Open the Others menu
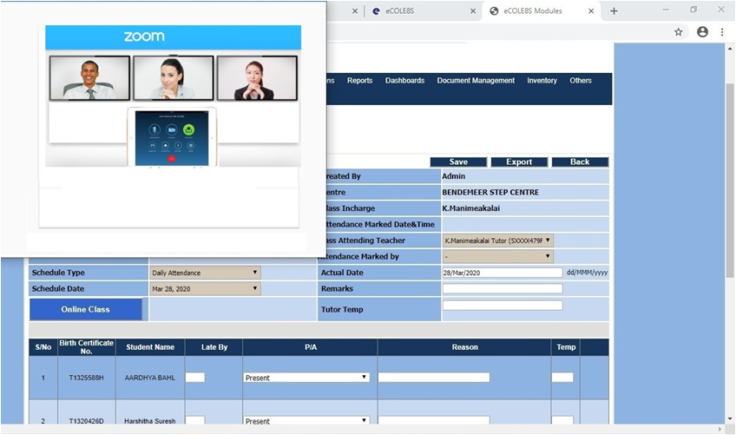The width and height of the screenshot is (736, 435). tap(580, 81)
